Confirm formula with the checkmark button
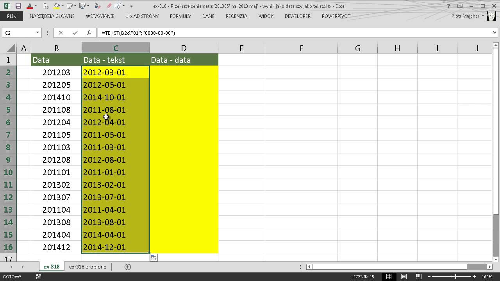This screenshot has height=281, width=500. [x=75, y=33]
